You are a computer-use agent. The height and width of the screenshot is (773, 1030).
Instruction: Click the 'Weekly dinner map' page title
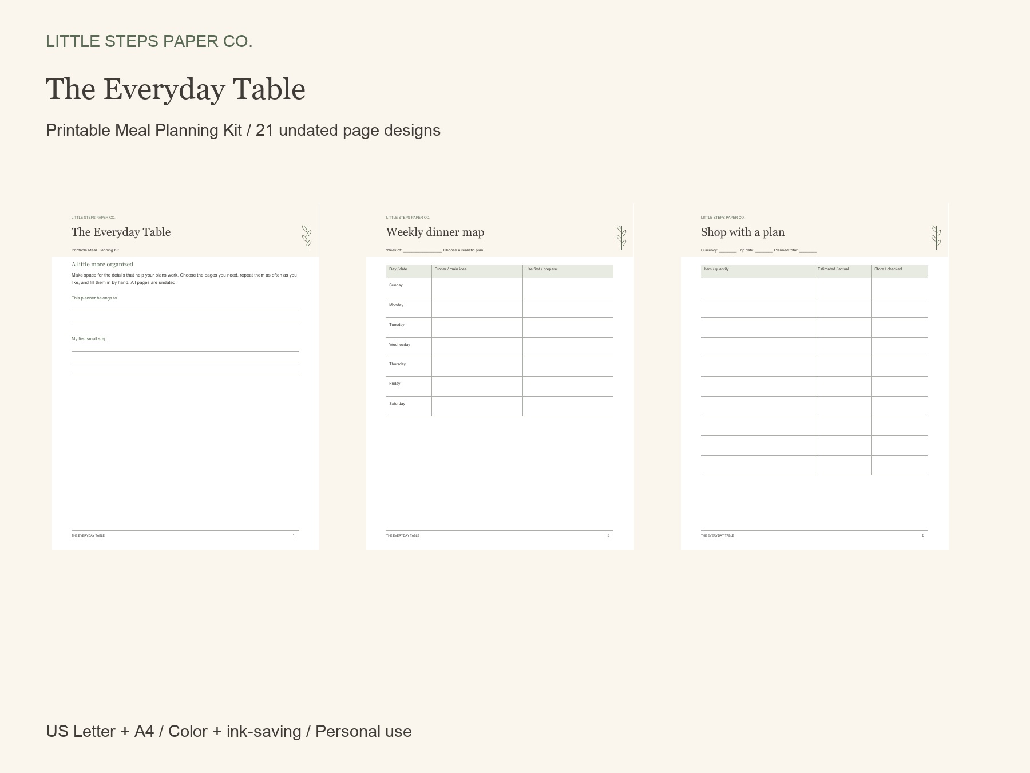tap(435, 232)
